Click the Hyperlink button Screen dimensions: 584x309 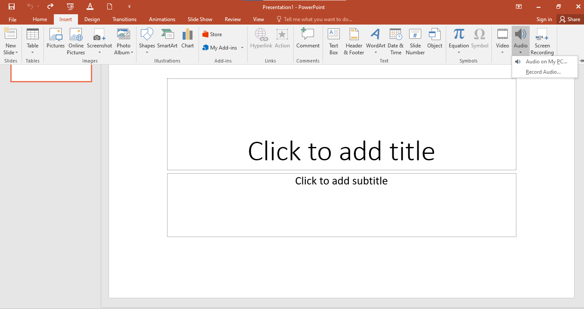click(x=261, y=39)
